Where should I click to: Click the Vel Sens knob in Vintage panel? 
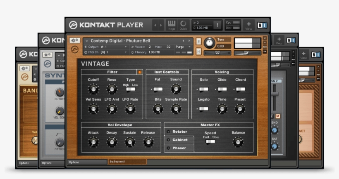93,109
